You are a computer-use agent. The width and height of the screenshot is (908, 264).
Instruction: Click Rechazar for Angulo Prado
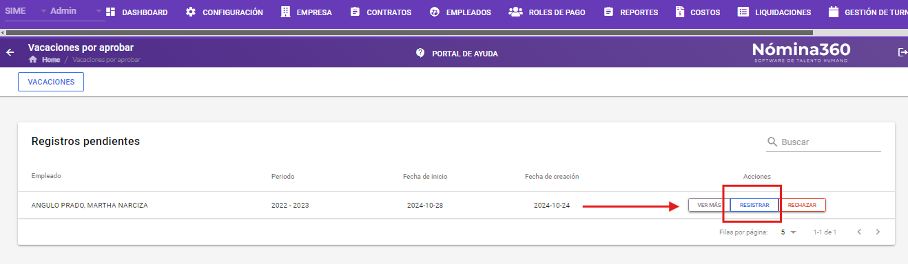pos(803,205)
